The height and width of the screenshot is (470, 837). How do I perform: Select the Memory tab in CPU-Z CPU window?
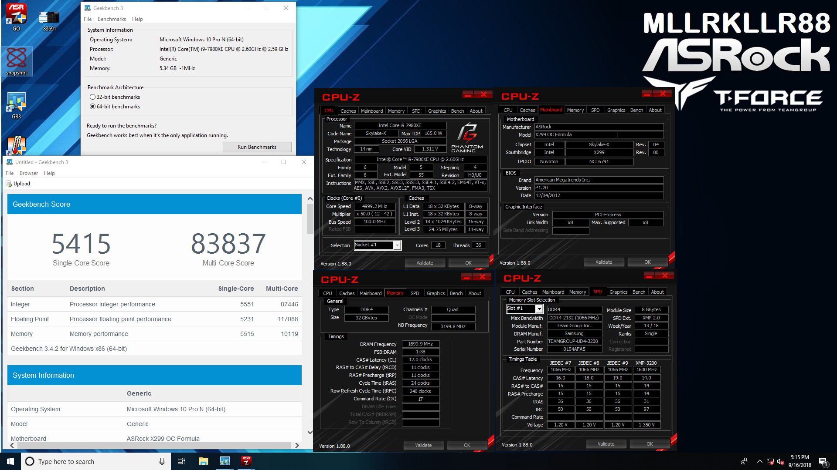396,111
